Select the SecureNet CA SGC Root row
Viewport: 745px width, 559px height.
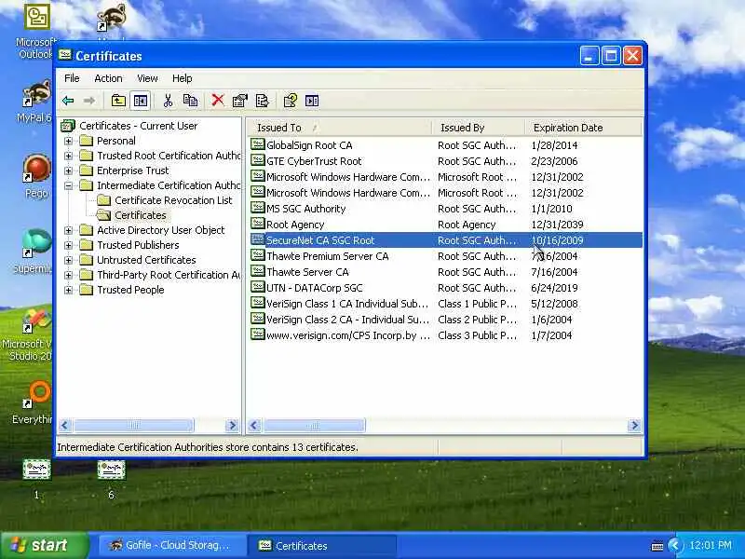[446, 240]
